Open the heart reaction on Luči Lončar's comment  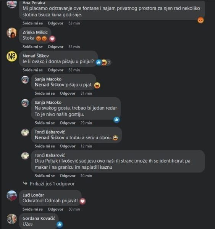tap(82, 201)
